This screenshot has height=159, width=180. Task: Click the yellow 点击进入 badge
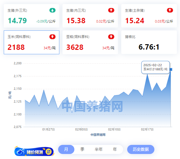[x=48, y=151]
